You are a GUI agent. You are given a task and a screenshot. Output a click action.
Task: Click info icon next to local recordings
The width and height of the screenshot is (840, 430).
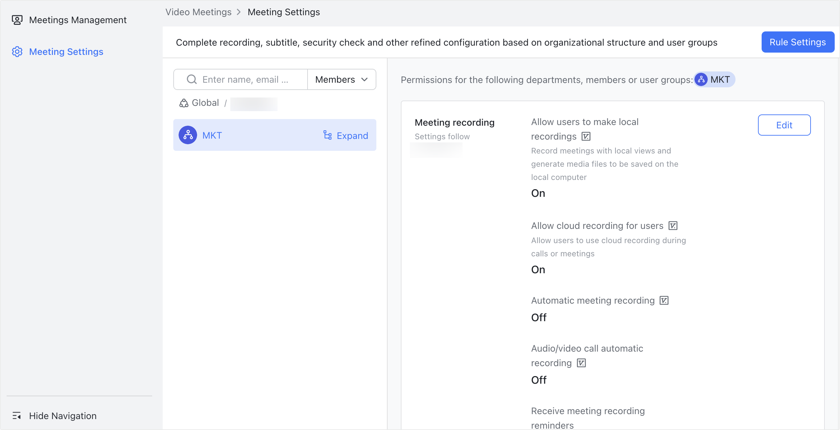[x=586, y=136]
